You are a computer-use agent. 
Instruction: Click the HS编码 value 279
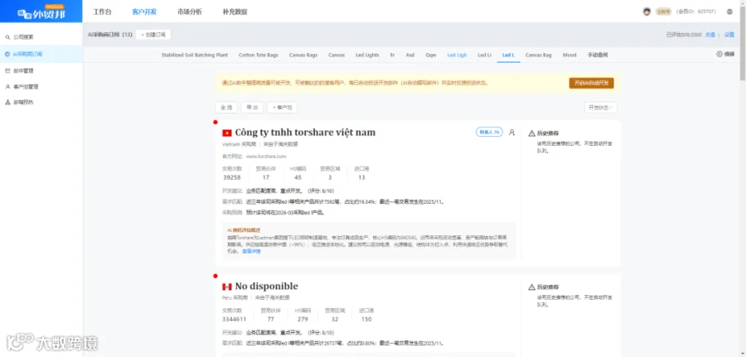click(x=303, y=319)
